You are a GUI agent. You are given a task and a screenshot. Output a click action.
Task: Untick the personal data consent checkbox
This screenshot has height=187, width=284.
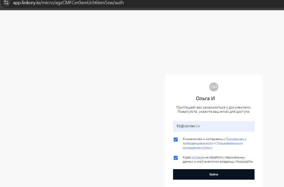pyautogui.click(x=176, y=158)
